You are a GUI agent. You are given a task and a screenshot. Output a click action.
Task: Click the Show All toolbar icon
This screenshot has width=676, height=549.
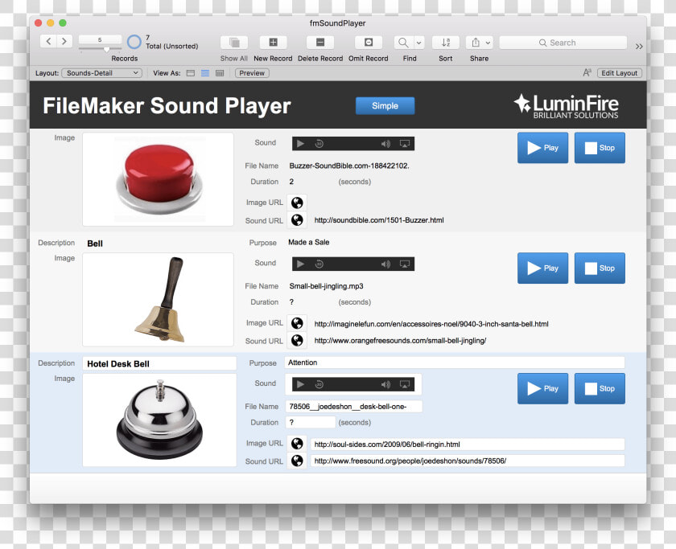click(x=234, y=42)
